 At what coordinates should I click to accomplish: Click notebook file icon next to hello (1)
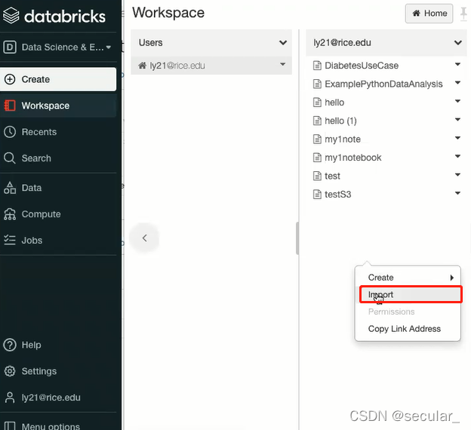[x=317, y=121]
